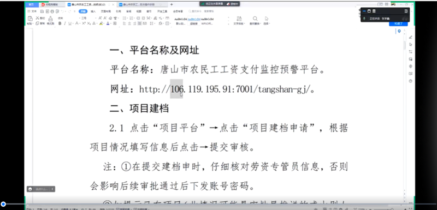The width and height of the screenshot is (437, 210).
Task: Click the document's vertical scrollbar
Action: coord(404,45)
